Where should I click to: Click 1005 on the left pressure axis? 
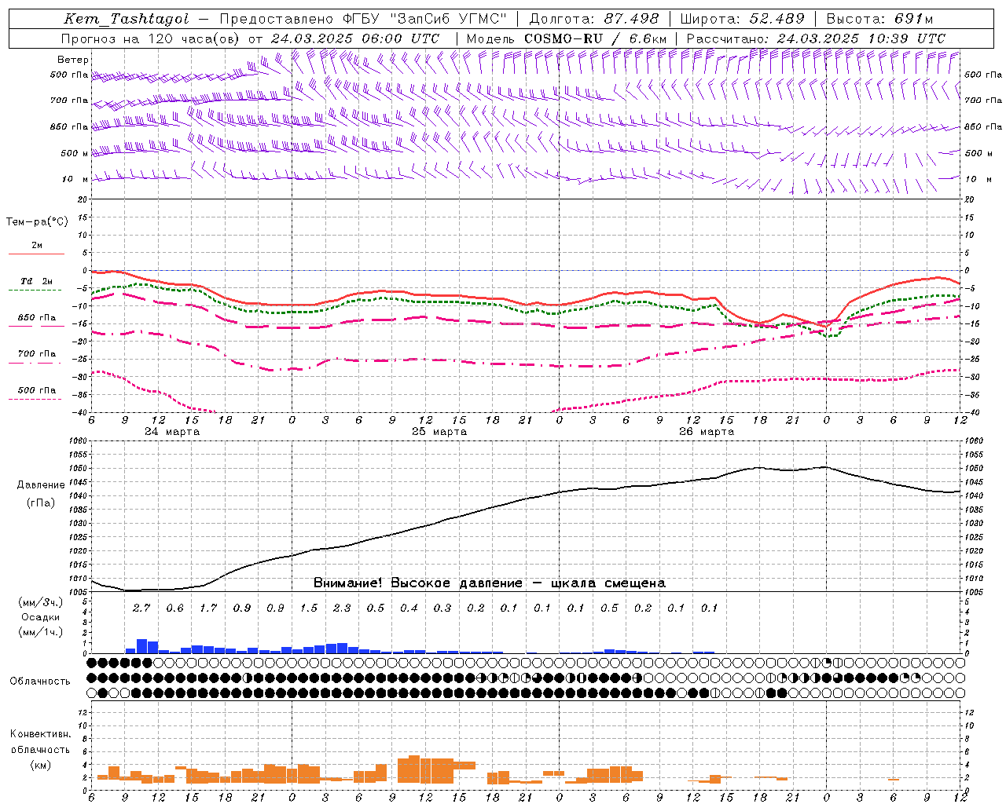(x=78, y=592)
